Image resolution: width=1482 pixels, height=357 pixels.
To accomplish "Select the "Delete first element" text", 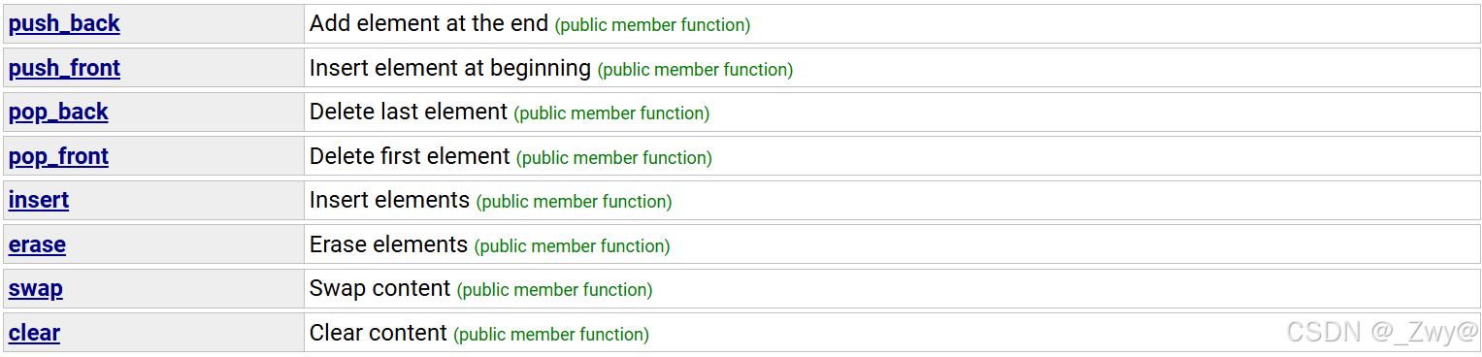I will click(x=410, y=156).
